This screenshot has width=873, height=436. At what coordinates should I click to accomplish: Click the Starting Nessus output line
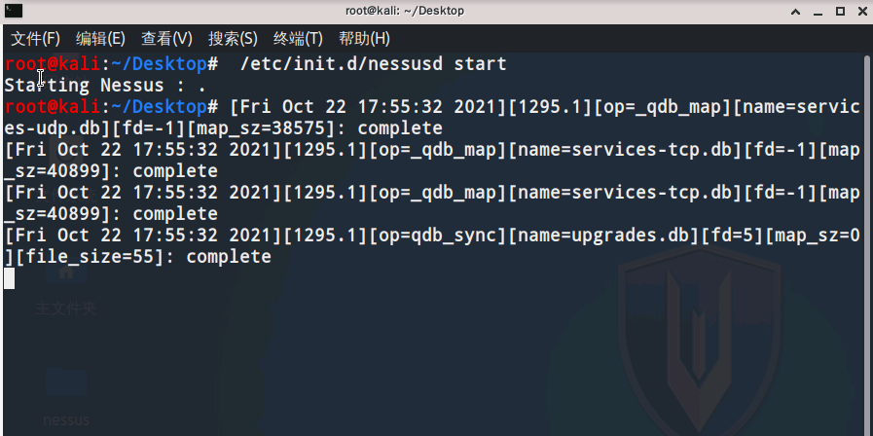coord(105,86)
